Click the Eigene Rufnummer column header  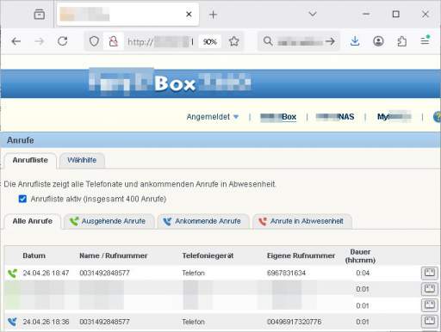[301, 255]
